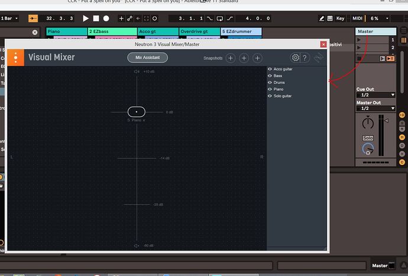Toggle Punch-In switch icon
The image size is (408, 276).
209,18
